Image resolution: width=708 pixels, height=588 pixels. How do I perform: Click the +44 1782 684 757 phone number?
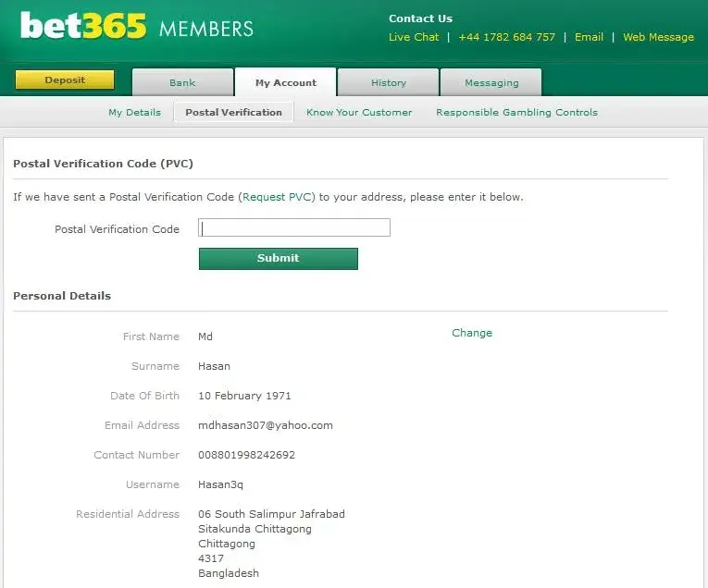pos(506,37)
